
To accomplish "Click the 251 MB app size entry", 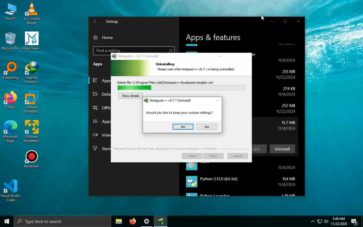I will click(289, 72).
